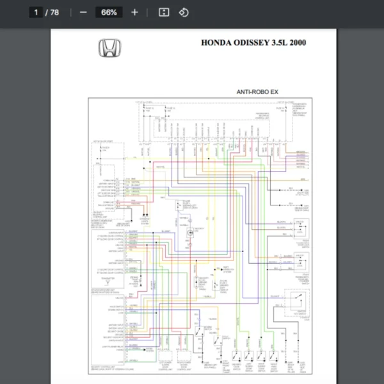Click the total page count 78
This screenshot has height=384, width=384.
pos(54,12)
